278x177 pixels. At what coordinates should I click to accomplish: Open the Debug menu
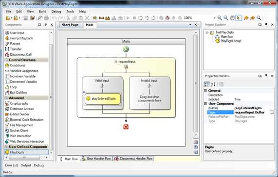(x=56, y=11)
